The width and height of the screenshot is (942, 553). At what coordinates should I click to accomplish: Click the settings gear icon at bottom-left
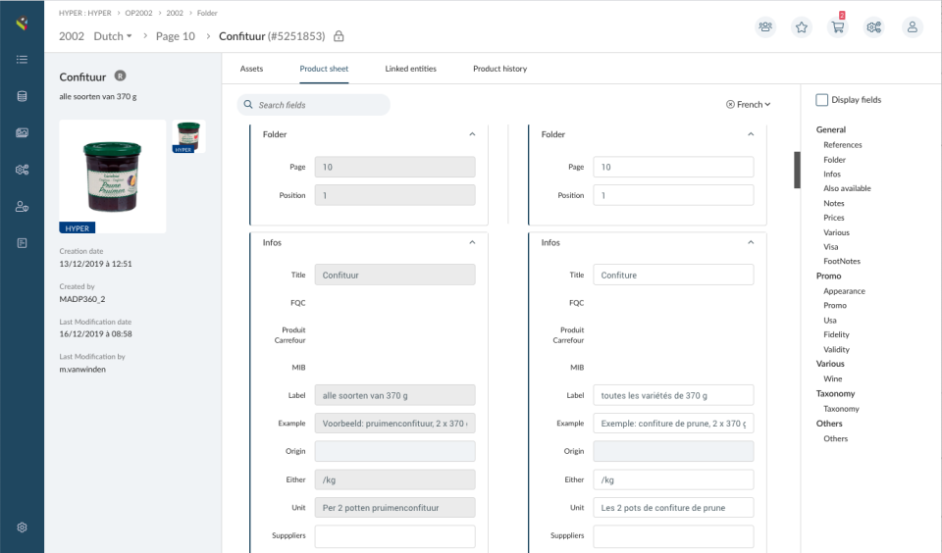pyautogui.click(x=22, y=527)
